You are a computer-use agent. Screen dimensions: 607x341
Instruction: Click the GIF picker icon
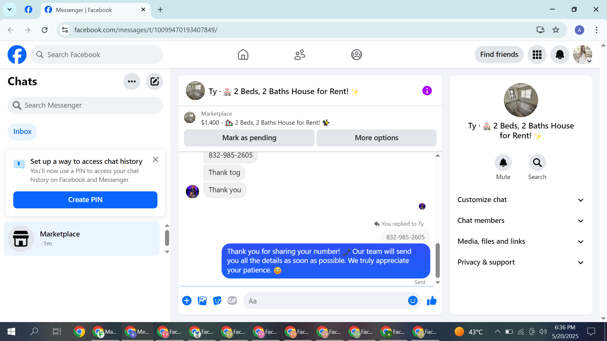coord(232,301)
